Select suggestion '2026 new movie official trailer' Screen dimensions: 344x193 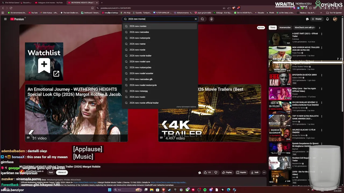(x=160, y=103)
